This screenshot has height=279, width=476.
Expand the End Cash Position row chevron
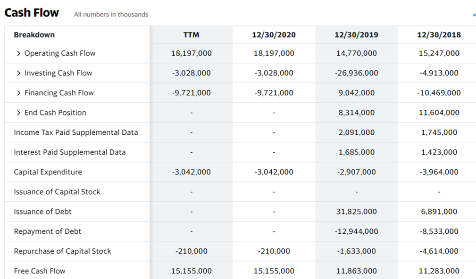pos(18,113)
